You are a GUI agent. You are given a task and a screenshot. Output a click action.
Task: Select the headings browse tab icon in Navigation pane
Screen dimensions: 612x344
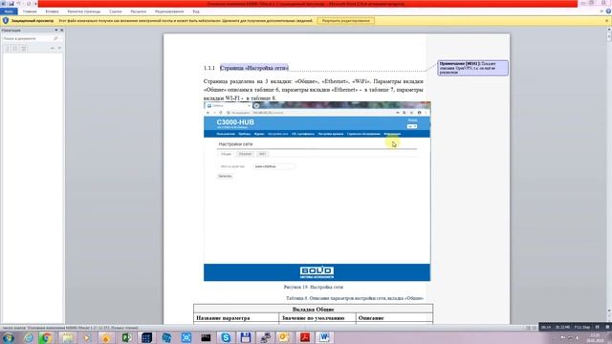[x=7, y=49]
